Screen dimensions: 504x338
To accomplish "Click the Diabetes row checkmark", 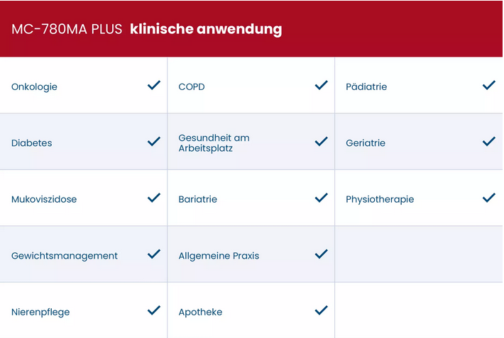I will pos(154,142).
